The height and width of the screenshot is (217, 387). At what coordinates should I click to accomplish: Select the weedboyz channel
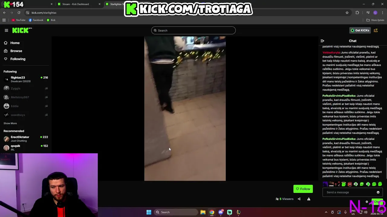(26, 115)
